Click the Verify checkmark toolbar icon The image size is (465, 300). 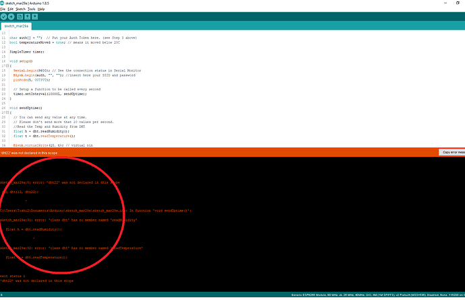4,17
